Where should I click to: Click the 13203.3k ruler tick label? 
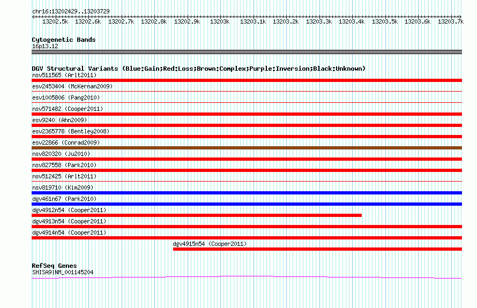coord(319,21)
